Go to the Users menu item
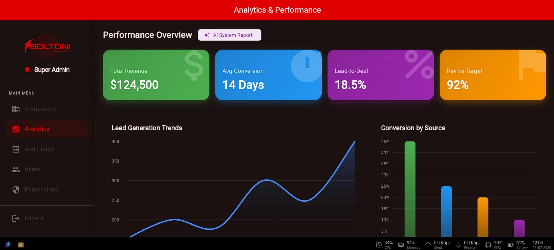Screen dimensions: 554x250 pyautogui.click(x=47, y=169)
